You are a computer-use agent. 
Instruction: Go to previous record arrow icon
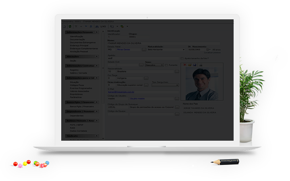[x=81, y=27]
